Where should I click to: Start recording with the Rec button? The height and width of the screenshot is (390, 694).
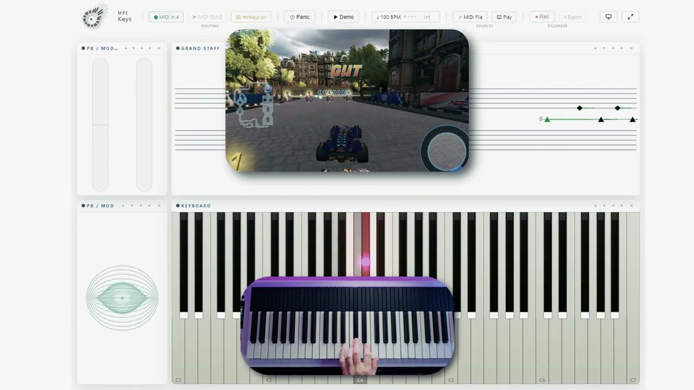(x=542, y=17)
